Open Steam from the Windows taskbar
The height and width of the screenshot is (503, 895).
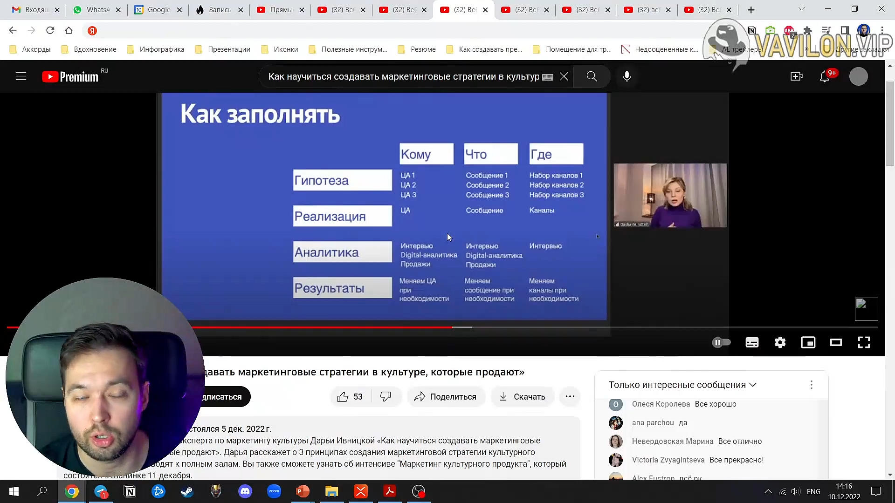click(x=187, y=491)
